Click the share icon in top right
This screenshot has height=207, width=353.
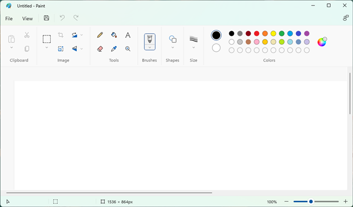tap(345, 18)
